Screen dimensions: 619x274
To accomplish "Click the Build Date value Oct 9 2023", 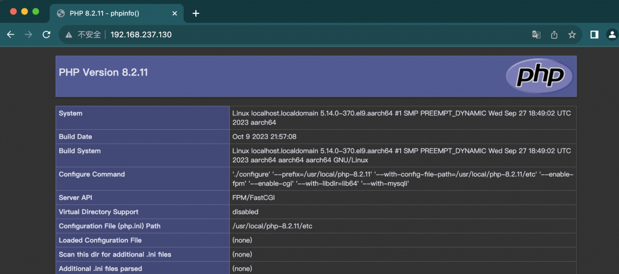I will click(264, 137).
